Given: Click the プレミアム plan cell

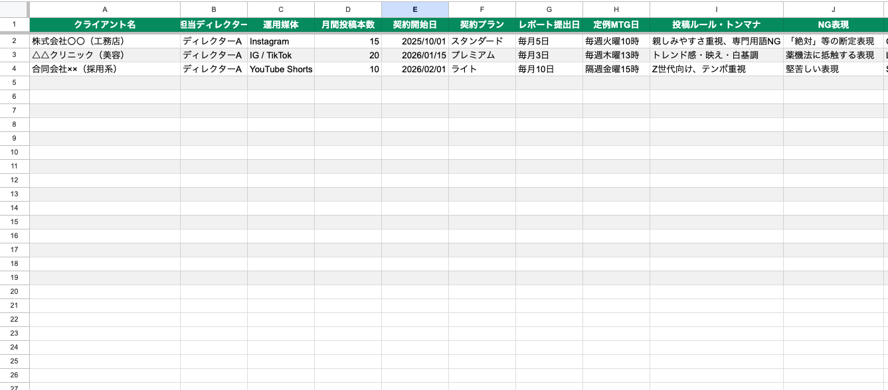Looking at the screenshot, I should pos(482,55).
